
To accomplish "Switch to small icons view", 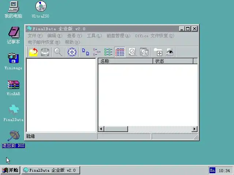I will click(x=97, y=52).
